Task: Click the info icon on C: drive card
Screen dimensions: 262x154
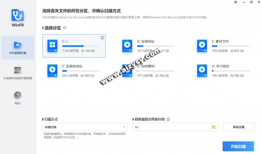Action: [x=102, y=38]
